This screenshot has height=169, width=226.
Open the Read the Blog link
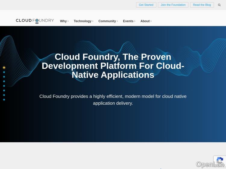[x=202, y=5]
